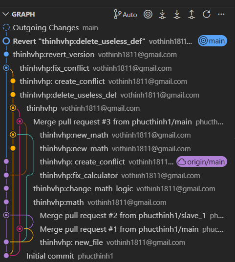The height and width of the screenshot is (262, 235).
Task: Click the Push up-arrow icon
Action: point(192,14)
